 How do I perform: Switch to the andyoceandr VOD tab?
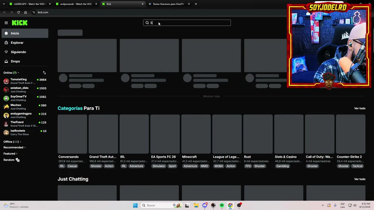[76, 4]
